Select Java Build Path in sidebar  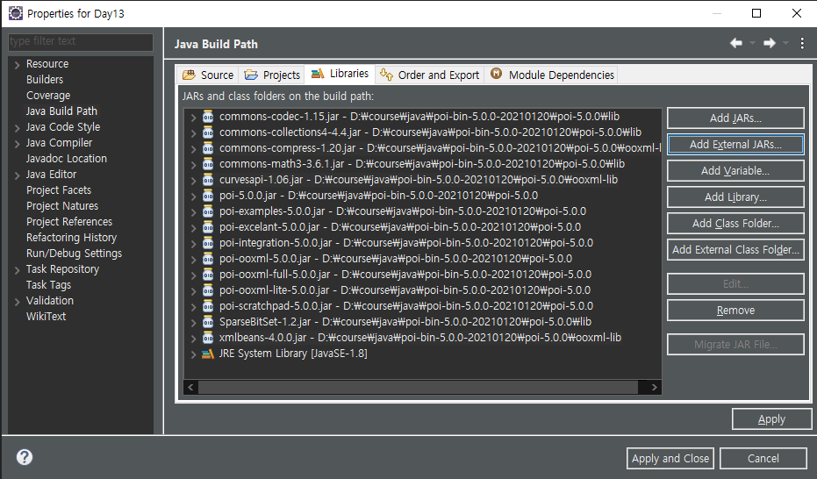(x=61, y=111)
